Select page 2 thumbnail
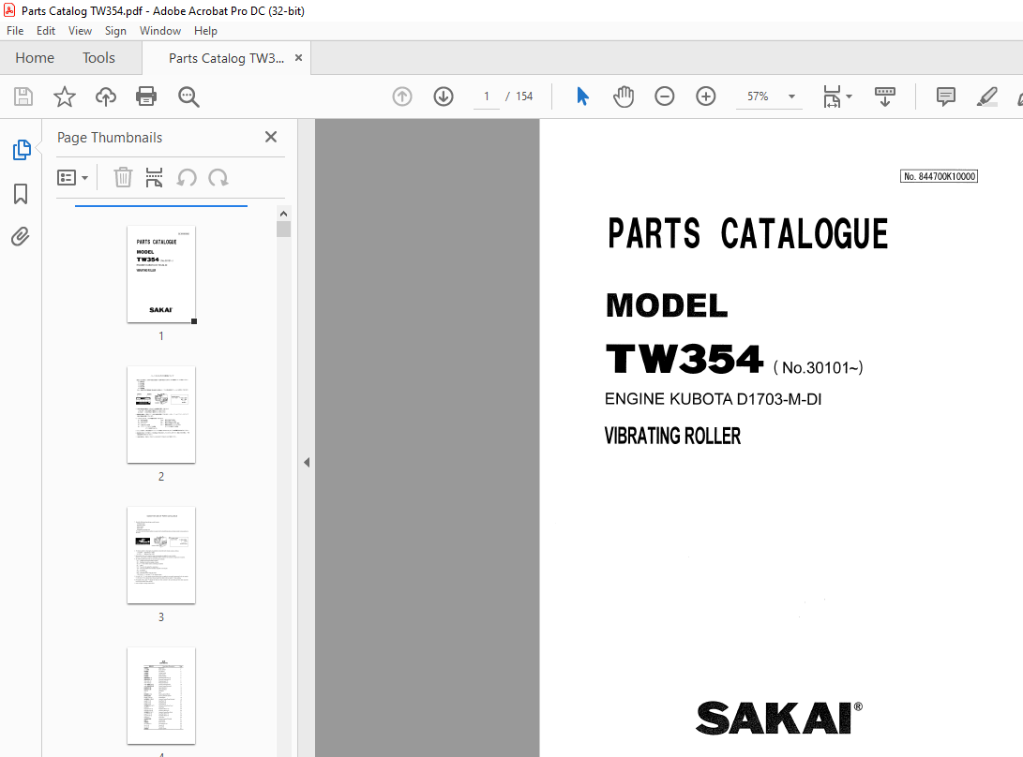Screen dimensions: 1023x757 [161, 415]
